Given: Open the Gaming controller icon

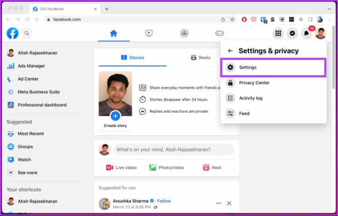Looking at the screenshot, I should click(220, 33).
